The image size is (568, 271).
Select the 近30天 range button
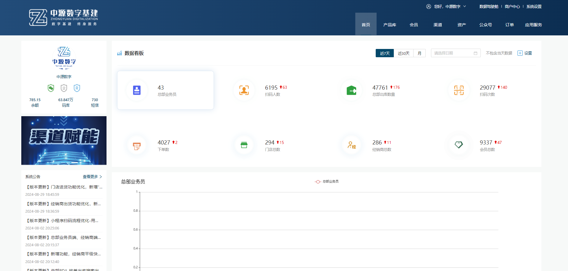coord(404,53)
